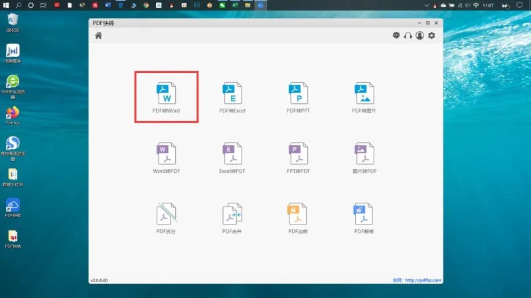Screen dimensions: 531x298
Task: Open the PDF加密 encryption tool
Action: click(298, 218)
